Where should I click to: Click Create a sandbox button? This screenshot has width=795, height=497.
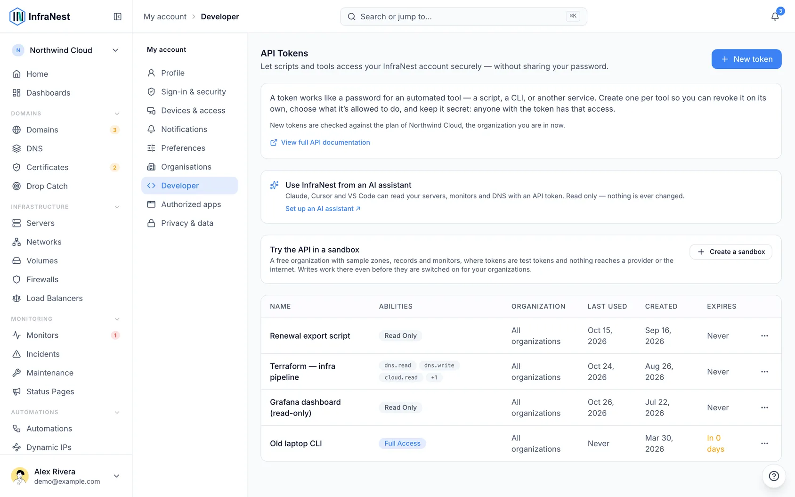point(731,252)
